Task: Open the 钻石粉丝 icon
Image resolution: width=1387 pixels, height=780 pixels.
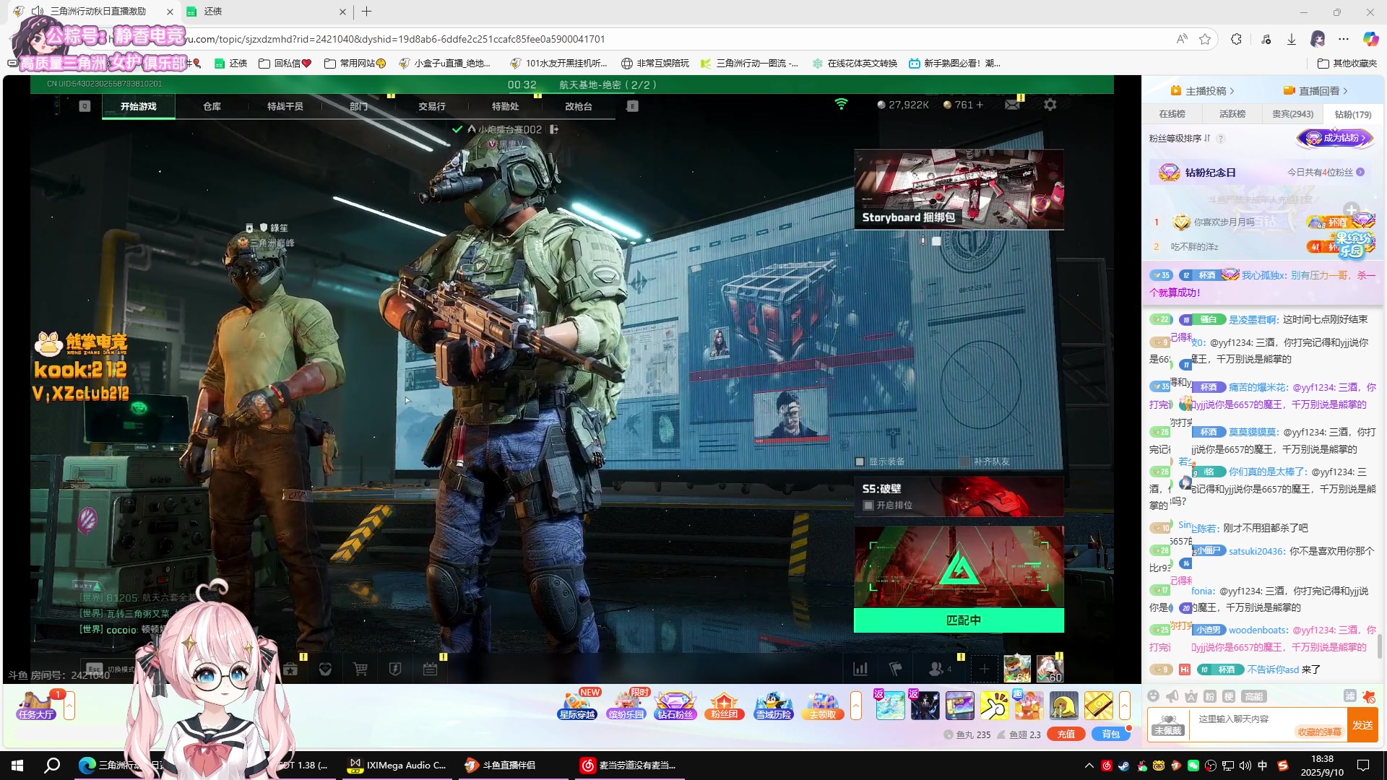Action: coord(675,706)
